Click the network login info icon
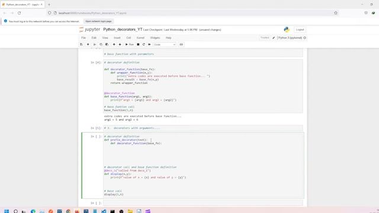This screenshot has width=379, height=213. tap(5, 21)
